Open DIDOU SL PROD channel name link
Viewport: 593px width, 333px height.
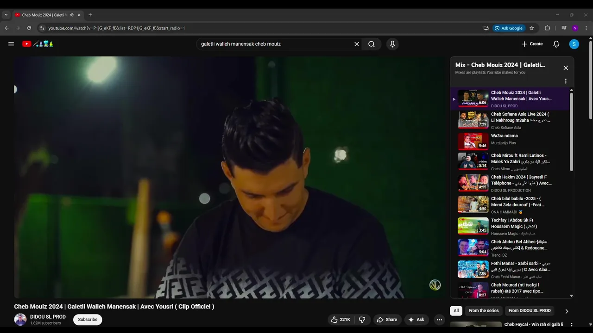click(x=48, y=317)
